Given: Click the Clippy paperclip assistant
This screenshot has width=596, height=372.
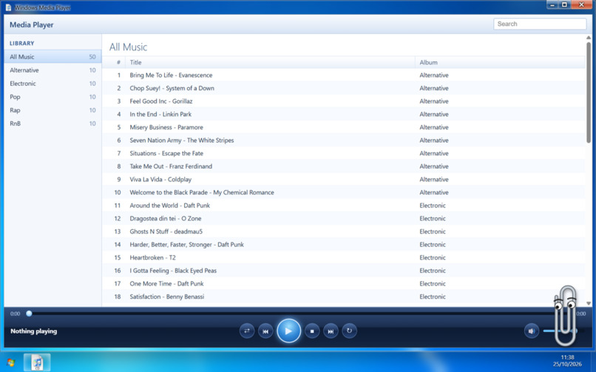Looking at the screenshot, I should [x=566, y=316].
